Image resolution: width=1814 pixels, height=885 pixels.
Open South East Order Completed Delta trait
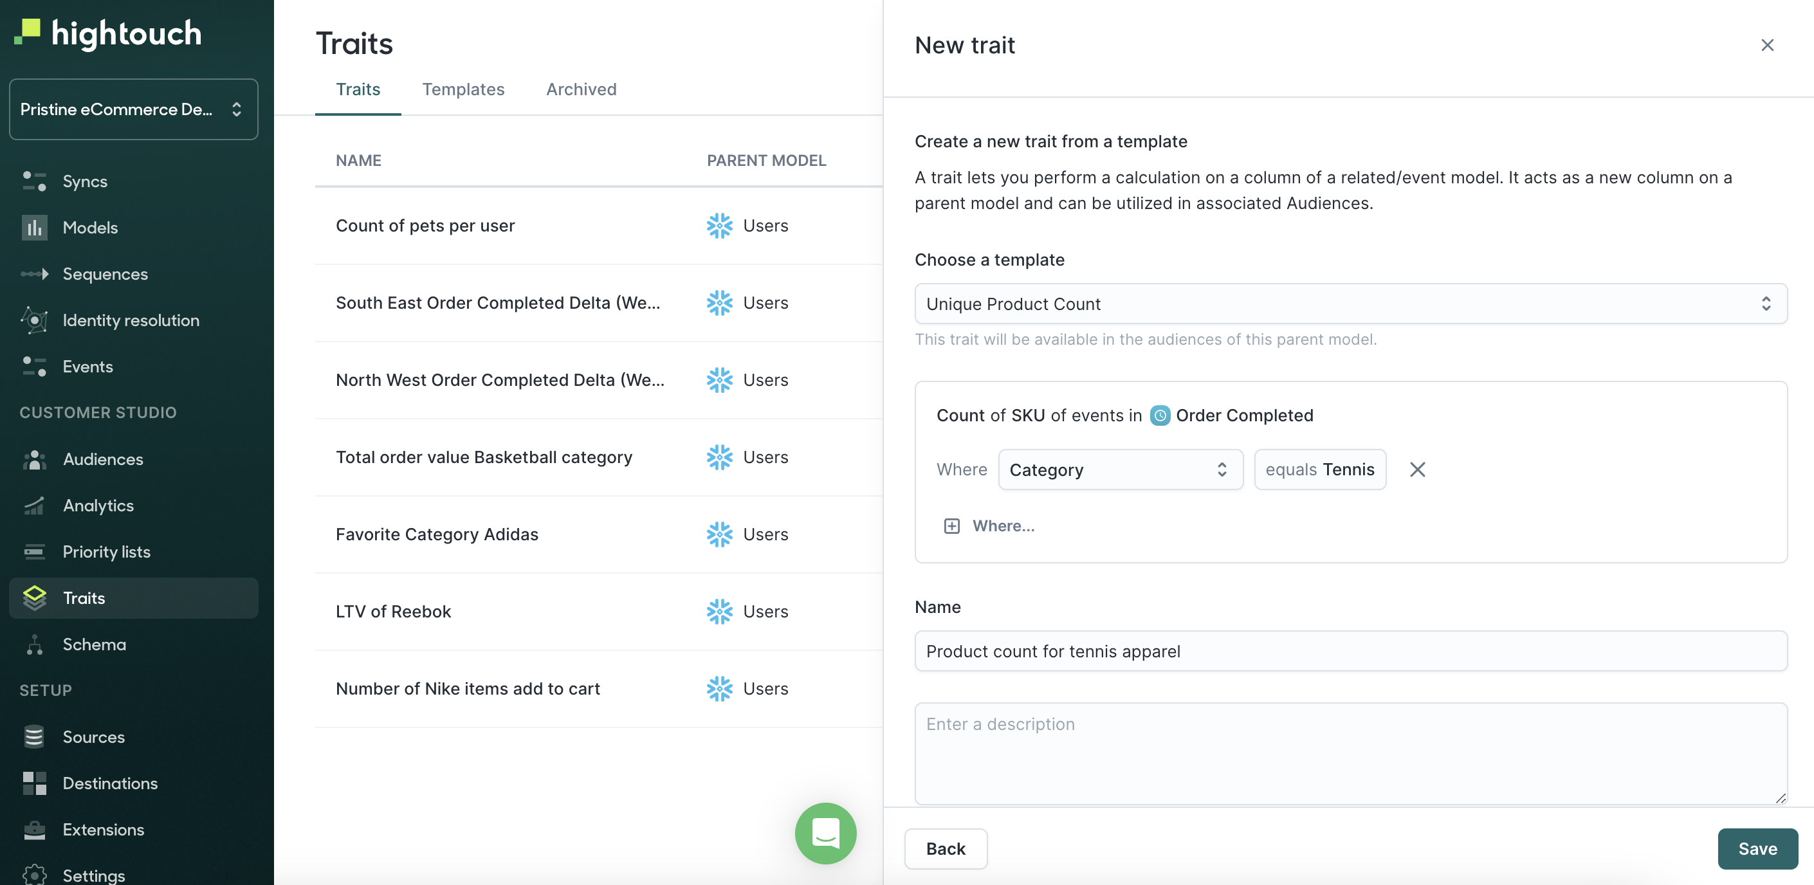(498, 303)
